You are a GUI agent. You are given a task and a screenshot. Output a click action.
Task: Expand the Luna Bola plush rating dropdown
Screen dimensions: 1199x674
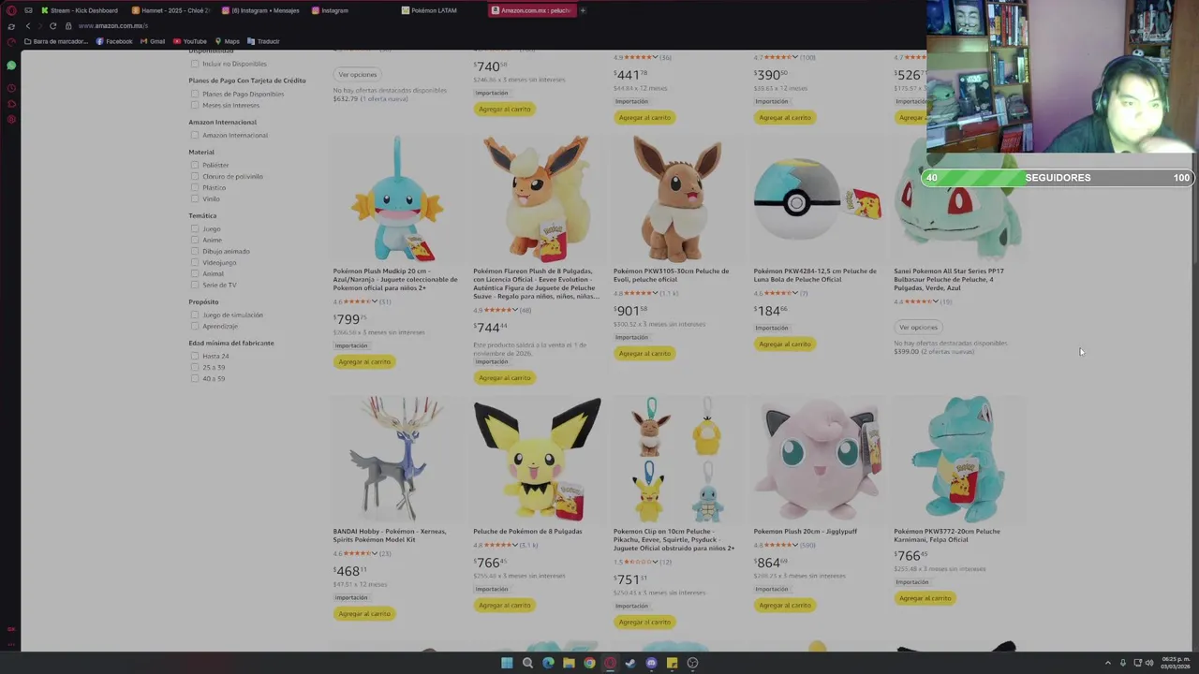pos(795,293)
